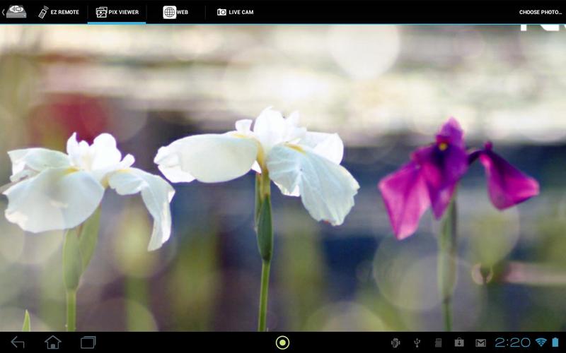Screen dimensions: 566x353
Task: Open the Gmail mail notification icon
Action: [x=480, y=342]
